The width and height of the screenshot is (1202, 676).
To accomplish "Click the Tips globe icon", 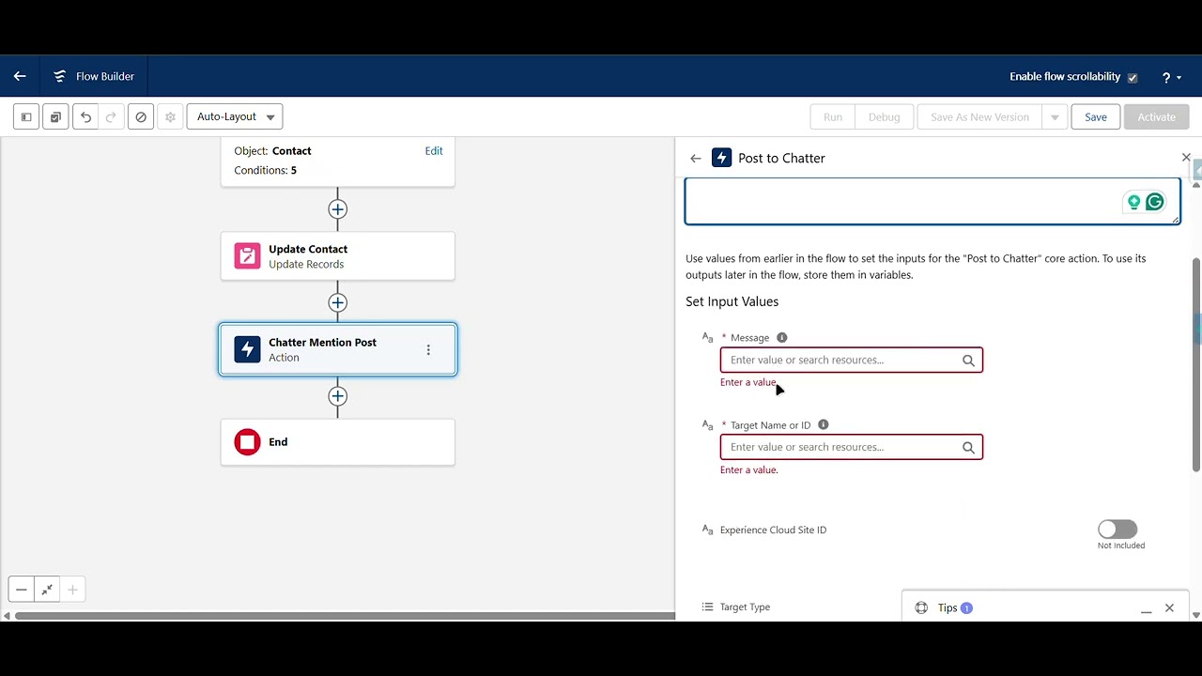I will coord(921,608).
